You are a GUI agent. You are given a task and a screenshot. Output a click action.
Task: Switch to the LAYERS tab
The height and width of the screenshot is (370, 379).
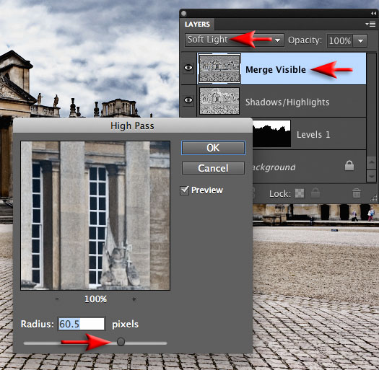197,25
